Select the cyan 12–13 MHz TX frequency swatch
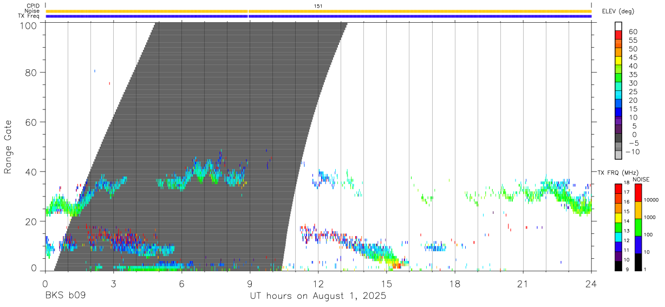 [x=619, y=237]
